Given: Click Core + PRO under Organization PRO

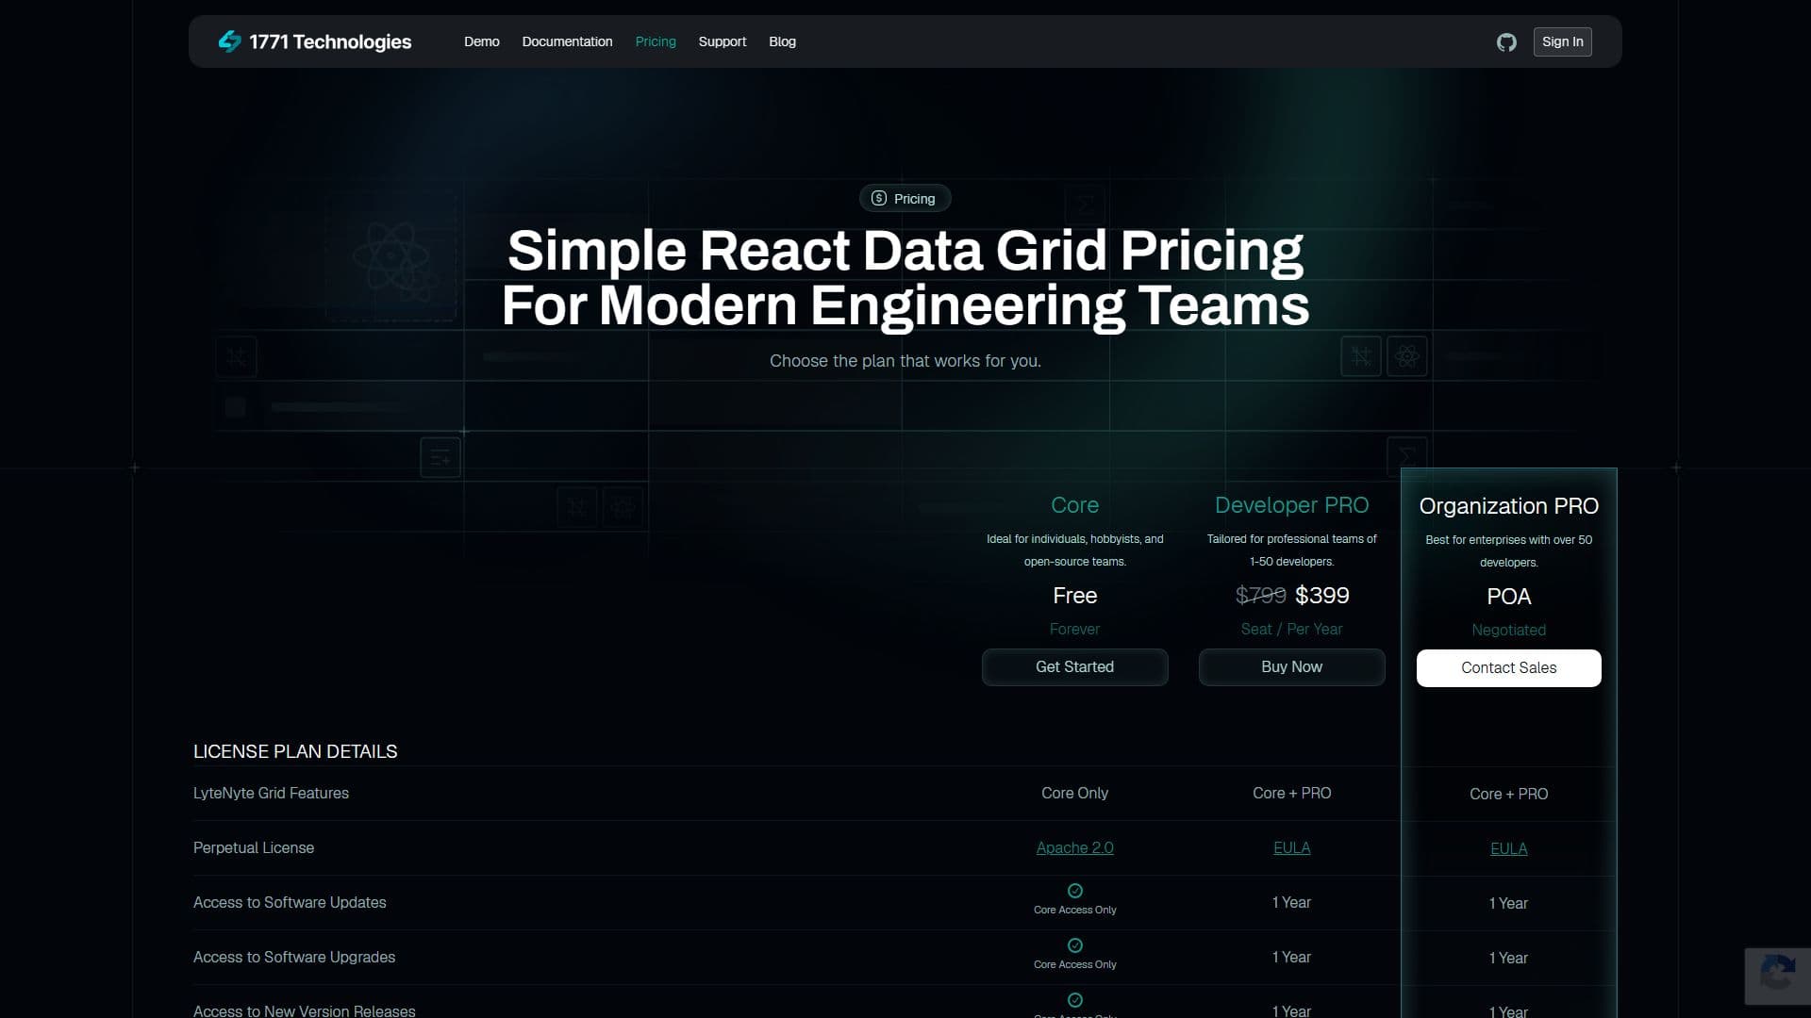Looking at the screenshot, I should 1509,794.
